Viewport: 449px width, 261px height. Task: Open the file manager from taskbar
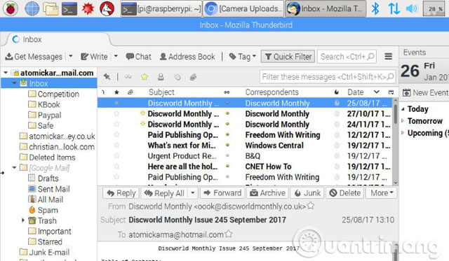[51, 8]
